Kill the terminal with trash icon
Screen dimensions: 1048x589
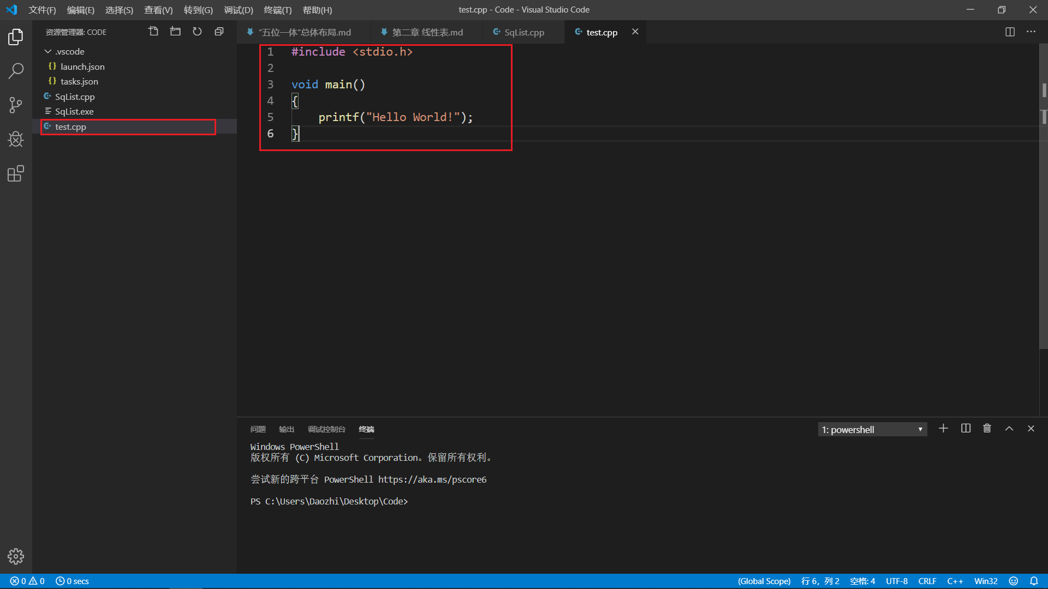pos(987,429)
